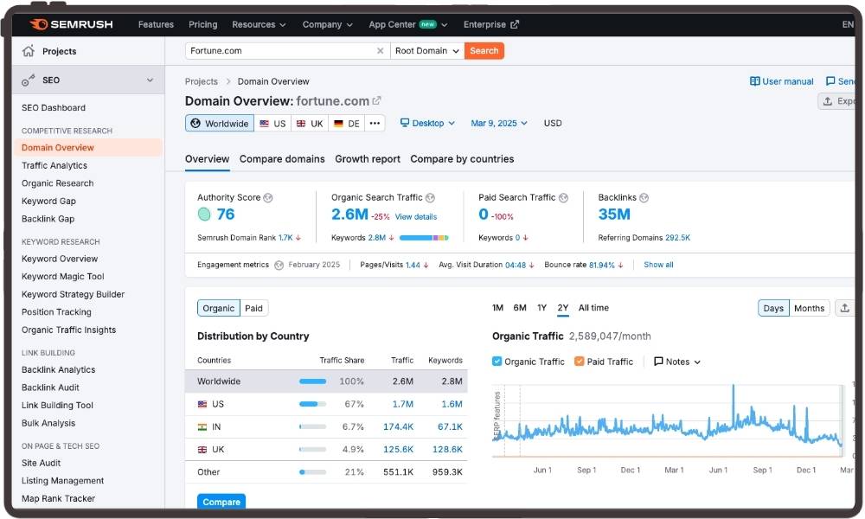Toggle the Paid Traffic checkbox

click(x=580, y=362)
